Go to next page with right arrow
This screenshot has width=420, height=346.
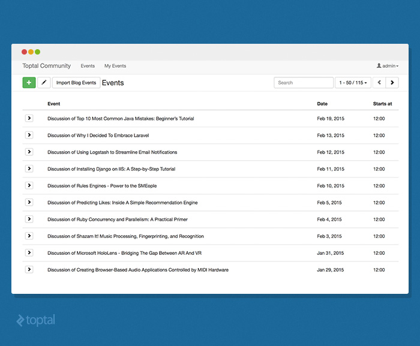(x=392, y=83)
